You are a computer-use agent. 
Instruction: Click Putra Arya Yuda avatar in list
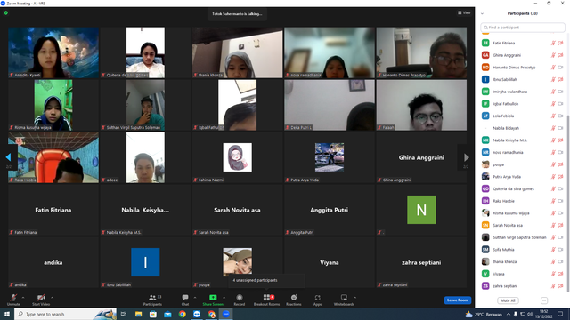pos(485,176)
